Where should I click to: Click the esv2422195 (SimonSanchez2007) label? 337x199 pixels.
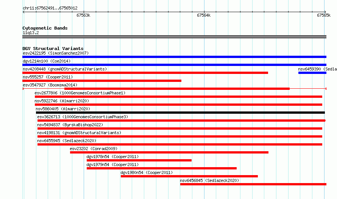click(56, 53)
